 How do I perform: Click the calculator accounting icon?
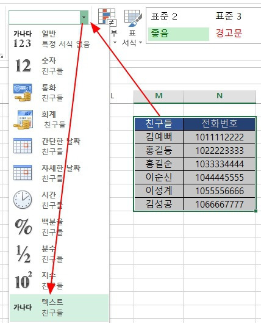23,120
